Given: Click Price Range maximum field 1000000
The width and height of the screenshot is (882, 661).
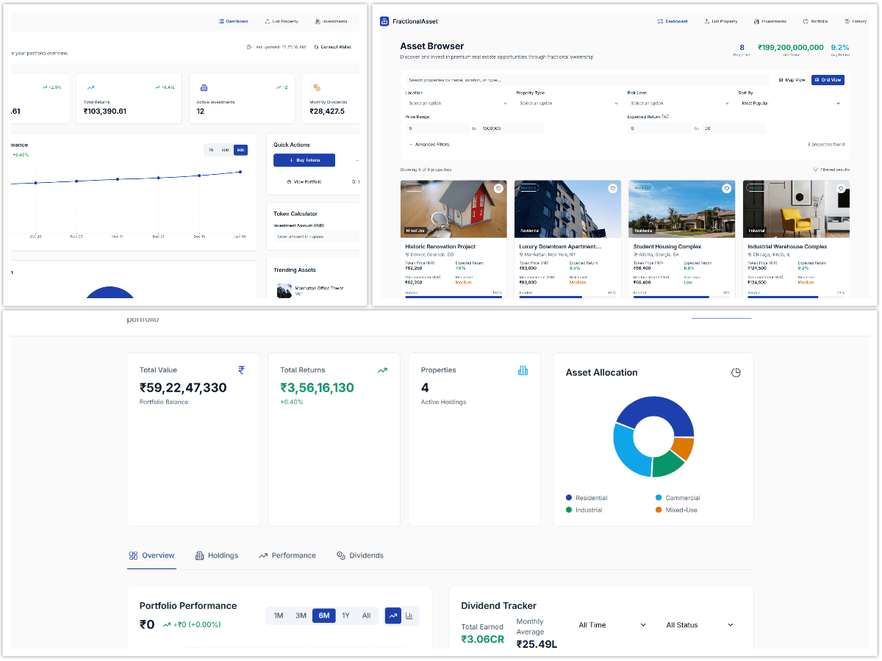Looking at the screenshot, I should (x=512, y=129).
